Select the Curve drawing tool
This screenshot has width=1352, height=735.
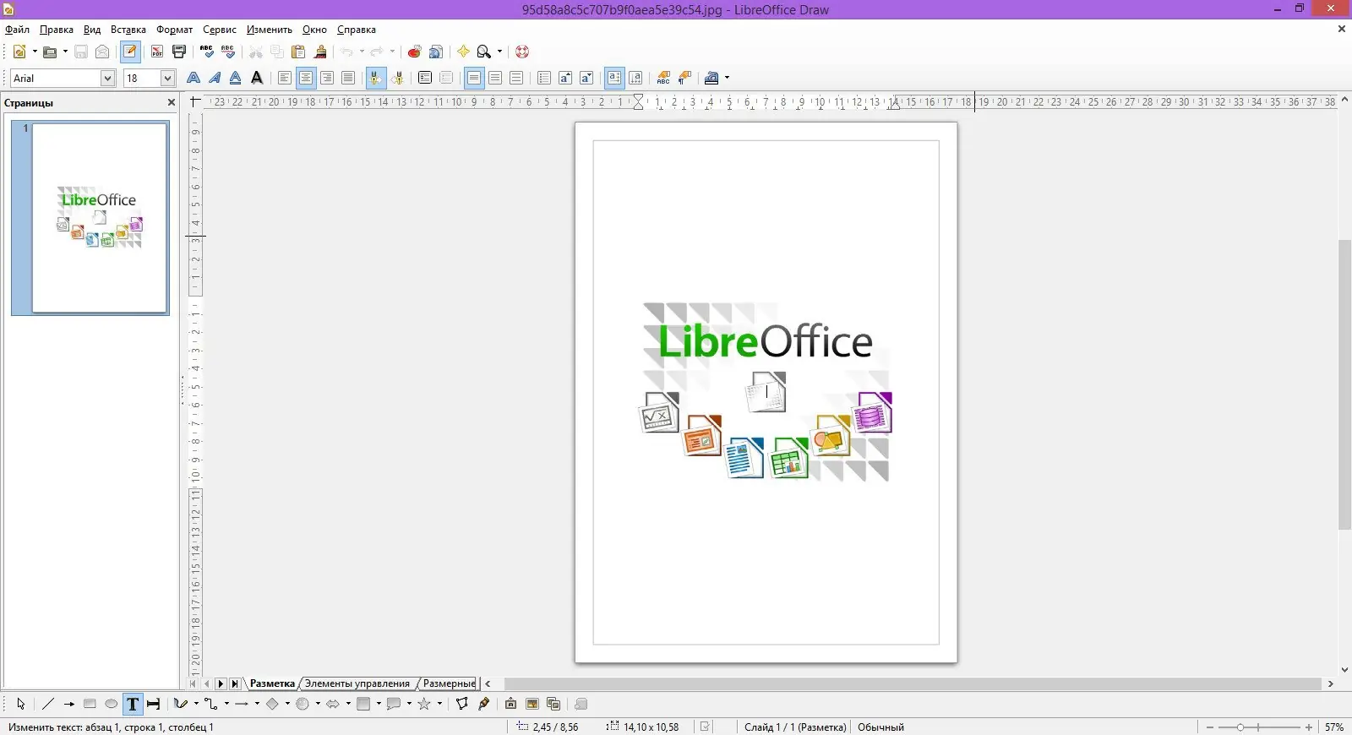pos(180,704)
